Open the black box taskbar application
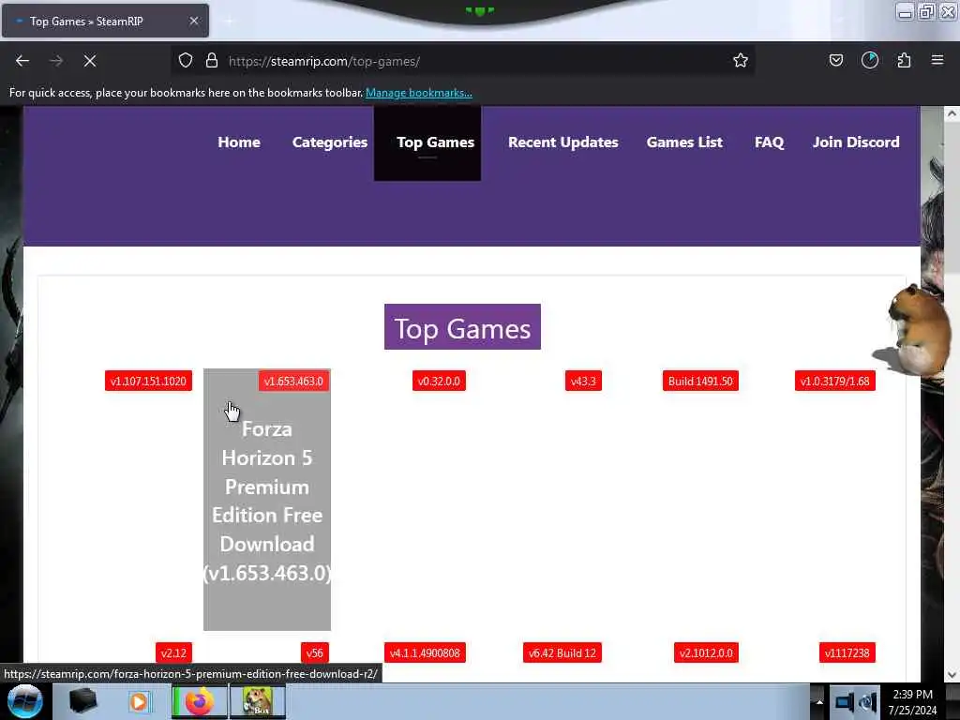Image resolution: width=960 pixels, height=720 pixels. click(x=82, y=701)
